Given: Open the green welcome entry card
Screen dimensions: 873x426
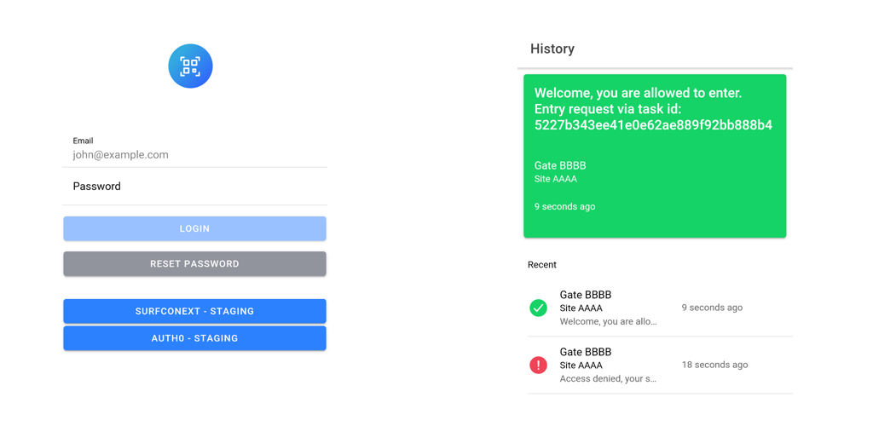Looking at the screenshot, I should click(655, 156).
